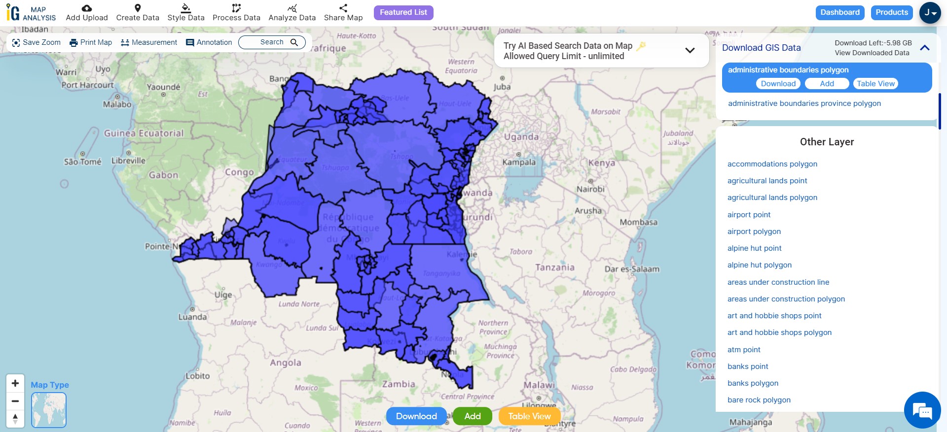This screenshot has height=432, width=947.
Task: Select alpine hut polygon layer
Action: point(759,265)
